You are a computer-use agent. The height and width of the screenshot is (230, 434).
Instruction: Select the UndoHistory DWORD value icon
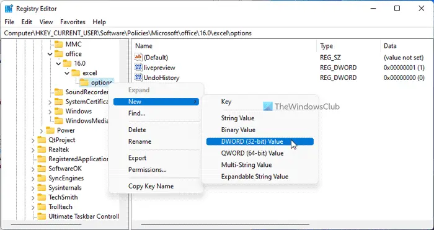point(138,77)
